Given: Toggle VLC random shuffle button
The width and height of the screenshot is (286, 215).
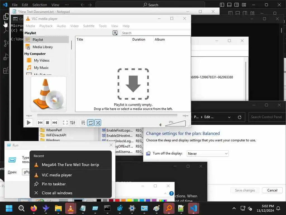Looking at the screenshot, I should click(98, 123).
